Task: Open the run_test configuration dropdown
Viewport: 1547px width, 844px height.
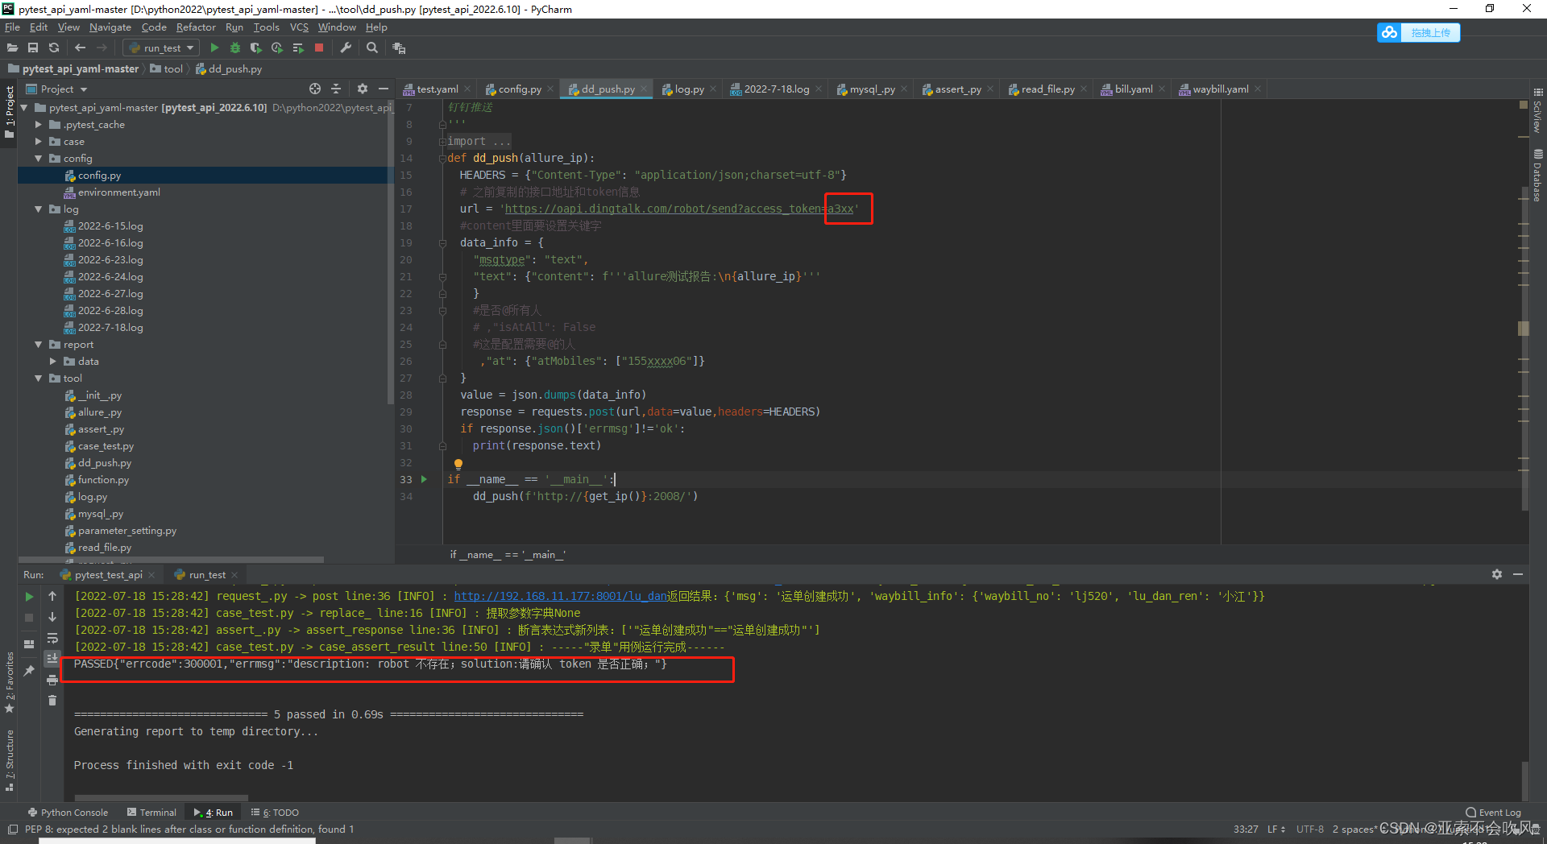Action: 161,48
